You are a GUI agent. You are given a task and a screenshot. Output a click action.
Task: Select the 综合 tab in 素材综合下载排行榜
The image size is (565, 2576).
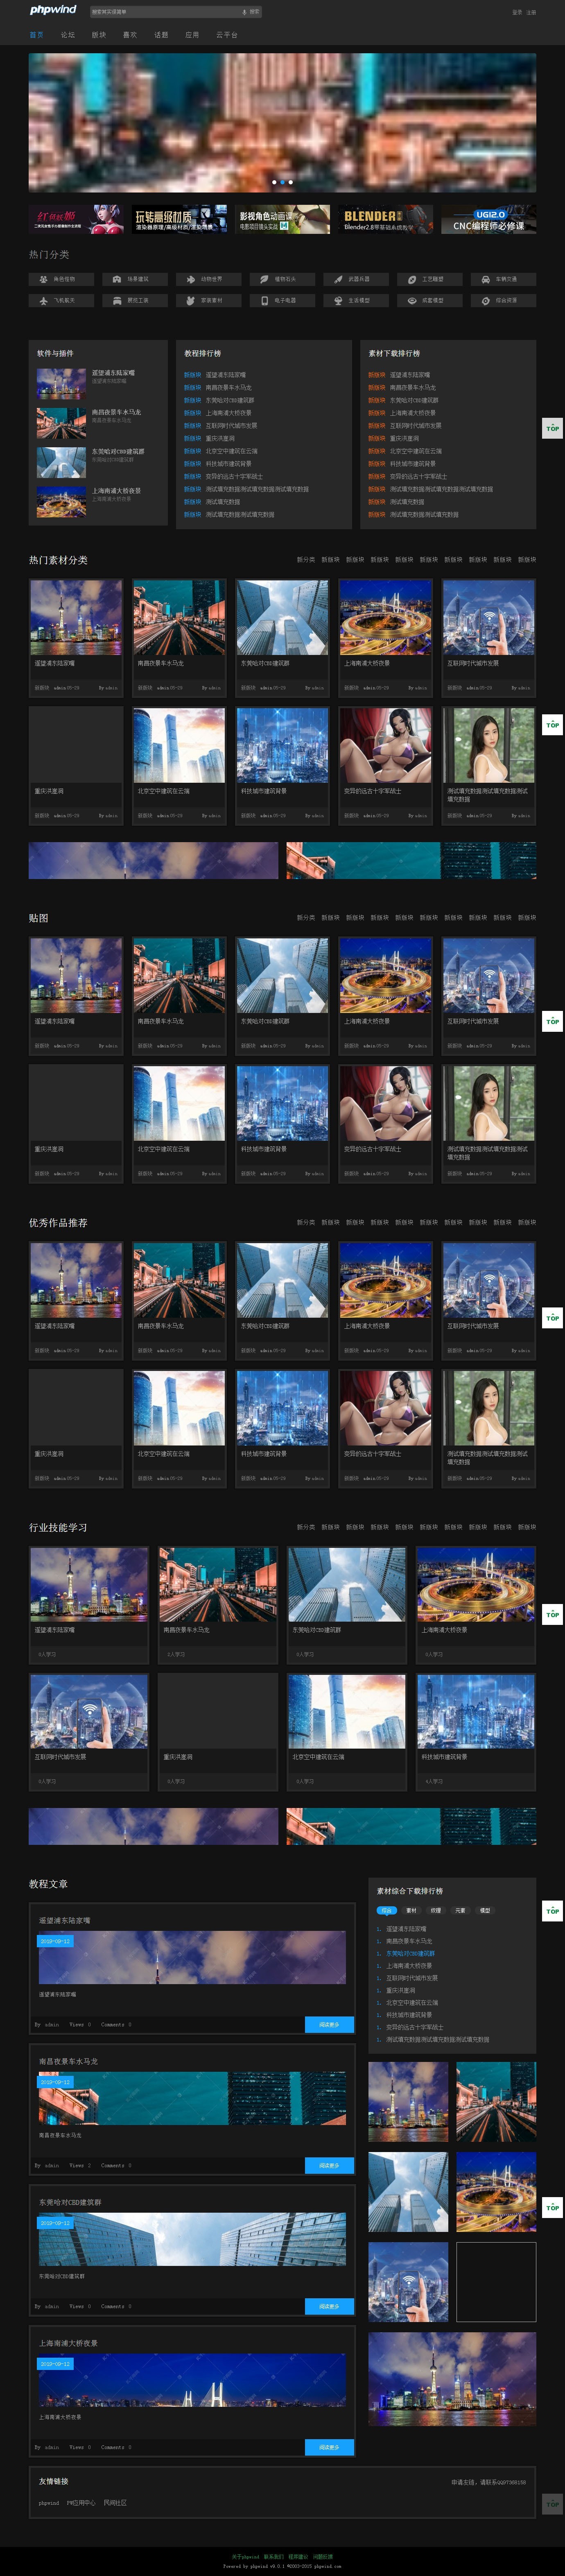pos(386,1910)
